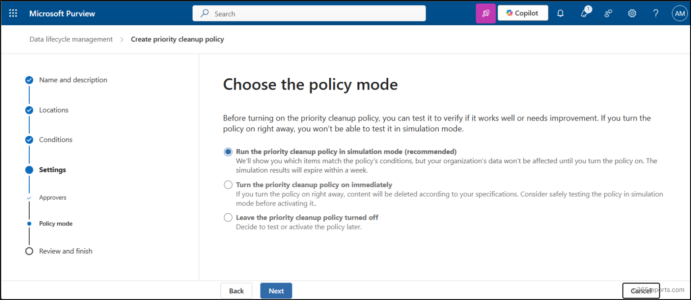Viewport: 691px width, 300px height.
Task: Click Leave the priority cleanup policy turned off label
Action: pyautogui.click(x=307, y=218)
